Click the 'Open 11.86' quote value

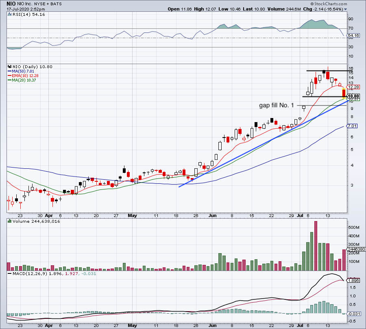click(x=180, y=9)
